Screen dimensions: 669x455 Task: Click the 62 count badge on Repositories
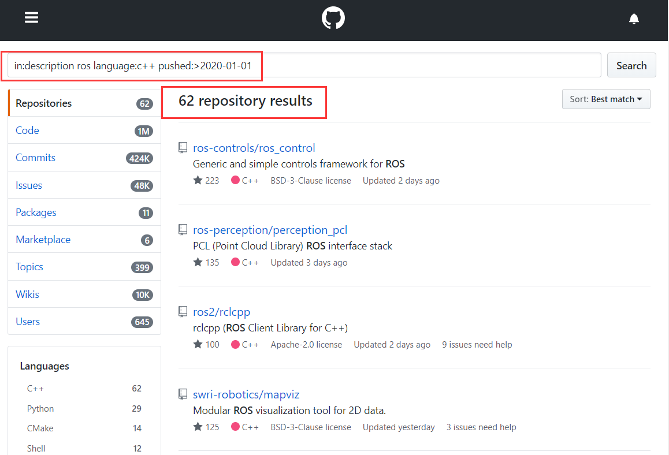coord(144,103)
